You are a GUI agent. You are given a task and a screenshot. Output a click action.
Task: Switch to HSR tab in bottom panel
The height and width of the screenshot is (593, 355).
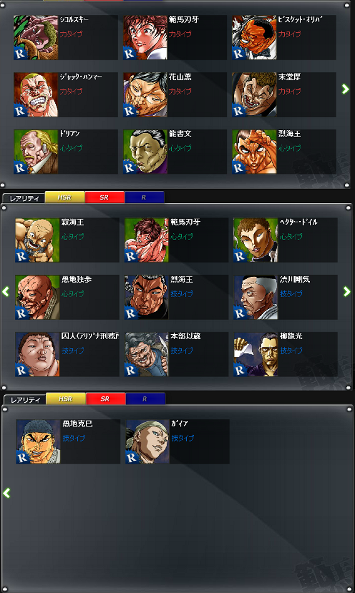[66, 399]
